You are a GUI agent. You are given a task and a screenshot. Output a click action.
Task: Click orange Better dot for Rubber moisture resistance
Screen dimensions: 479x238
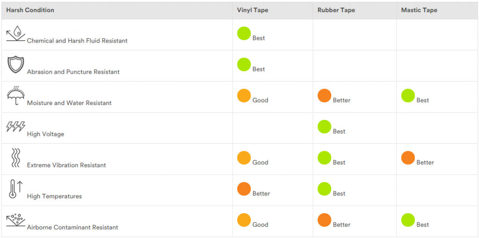pyautogui.click(x=325, y=96)
